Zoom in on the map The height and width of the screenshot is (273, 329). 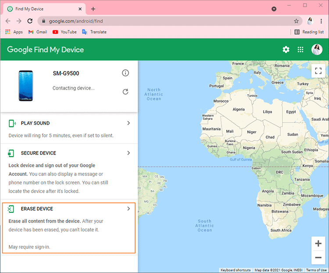[318, 244]
